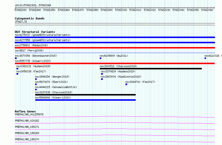Click the small blue marker under nsv2803004
Viewport: 222px width, 145px height.
click(102, 79)
